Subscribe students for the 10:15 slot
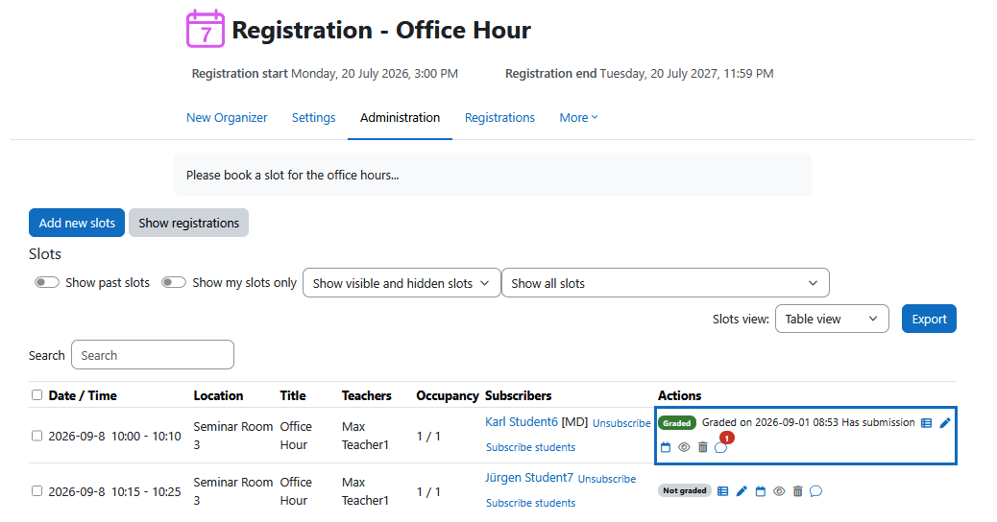The image size is (997, 522). [x=531, y=503]
